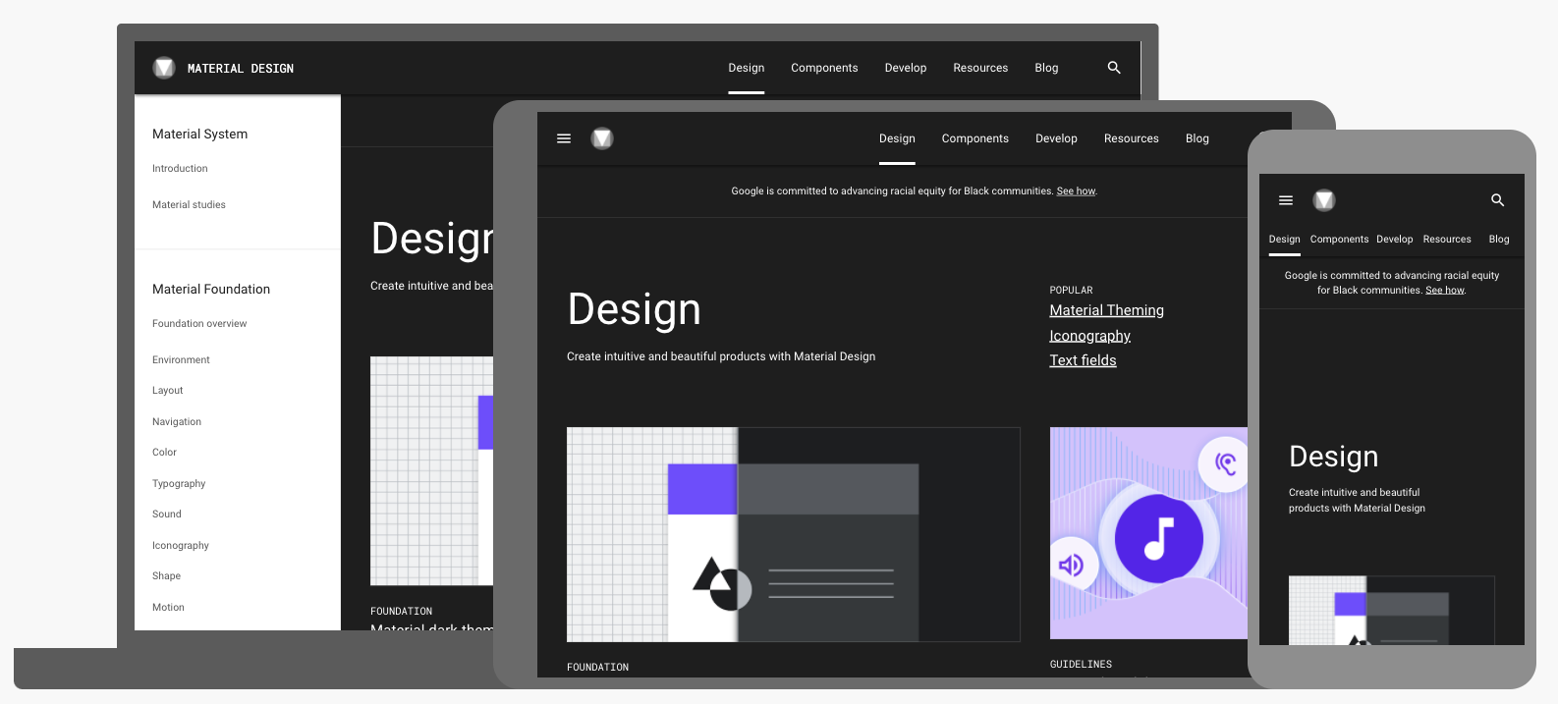This screenshot has height=704, width=1558.
Task: Click the Material Design logo on the laptop screen
Action: [x=164, y=68]
